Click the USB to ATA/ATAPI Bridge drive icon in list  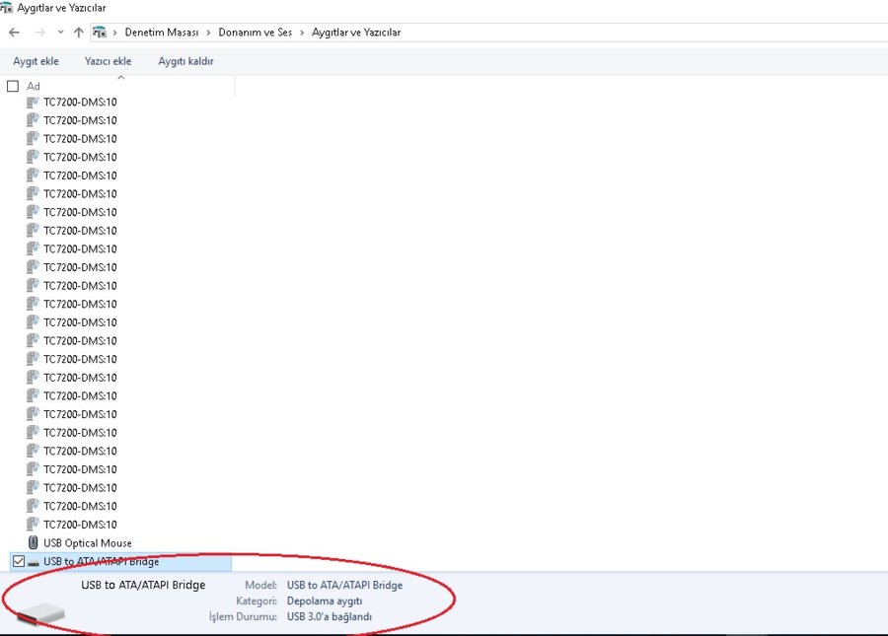pos(34,562)
